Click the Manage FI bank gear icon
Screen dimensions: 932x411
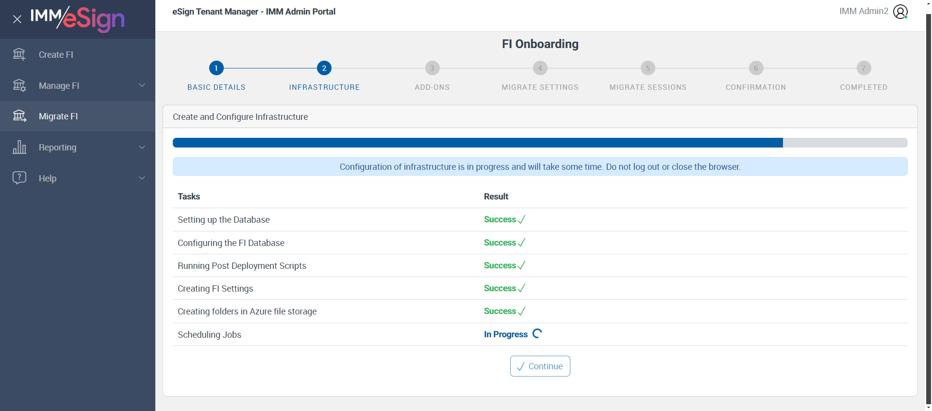[19, 85]
